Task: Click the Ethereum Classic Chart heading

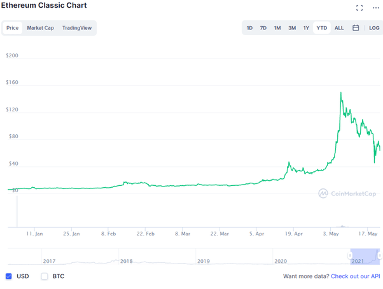Action: click(44, 5)
